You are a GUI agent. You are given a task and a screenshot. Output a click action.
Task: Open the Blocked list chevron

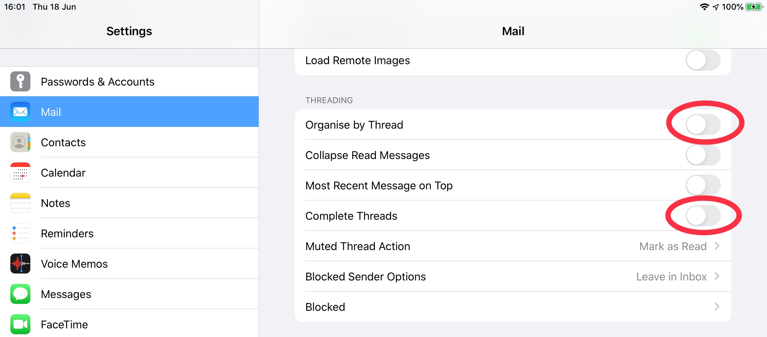click(x=717, y=307)
